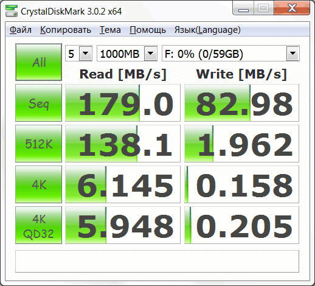Start the Seq sequential test

point(38,103)
